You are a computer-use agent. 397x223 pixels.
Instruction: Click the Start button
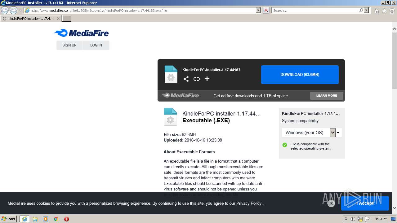(x=8, y=219)
